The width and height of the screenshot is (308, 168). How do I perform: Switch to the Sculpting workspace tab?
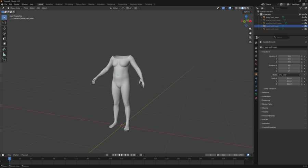(59, 4)
